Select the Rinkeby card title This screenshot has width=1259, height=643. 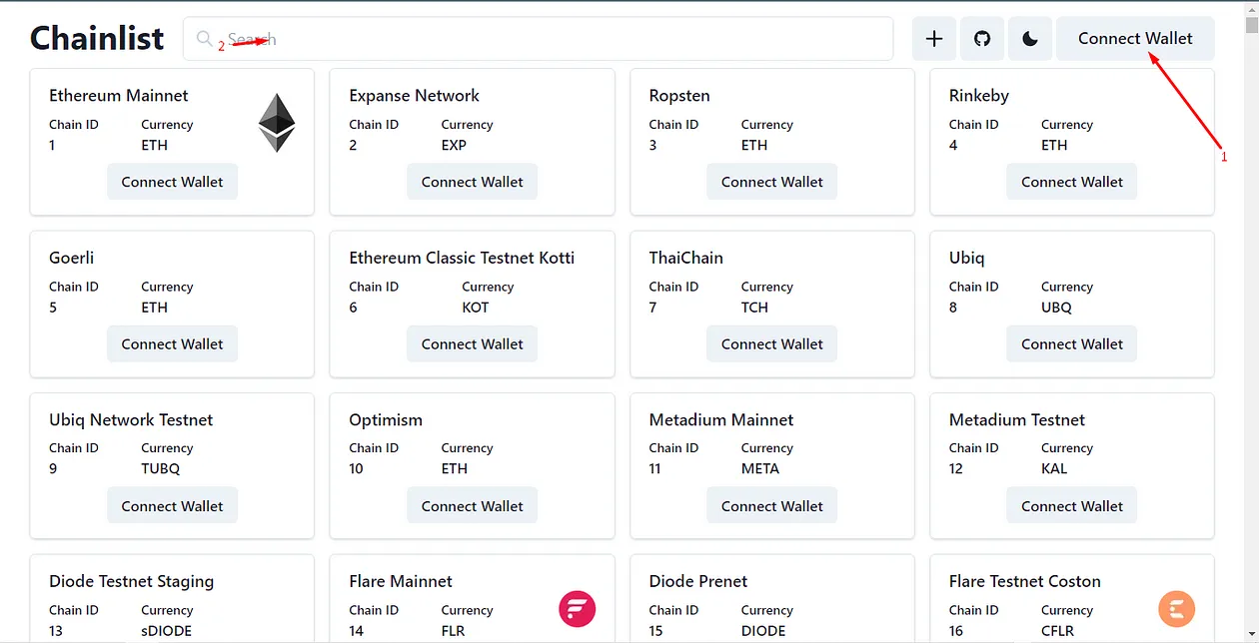click(x=979, y=96)
